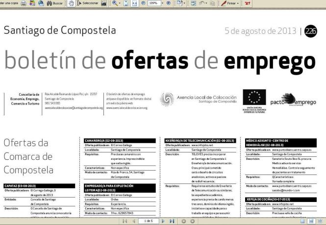The width and height of the screenshot is (326, 225).
Task: Go to first page button
Action: pyautogui.click(x=125, y=221)
